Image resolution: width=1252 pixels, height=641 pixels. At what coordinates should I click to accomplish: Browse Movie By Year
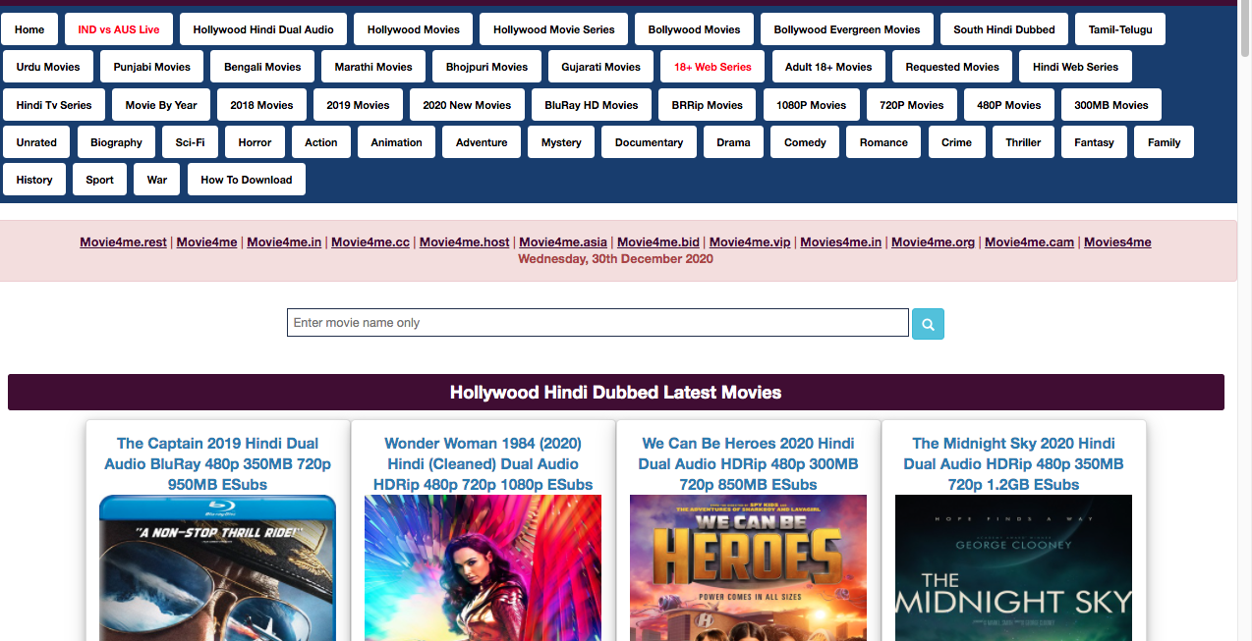pyautogui.click(x=161, y=105)
